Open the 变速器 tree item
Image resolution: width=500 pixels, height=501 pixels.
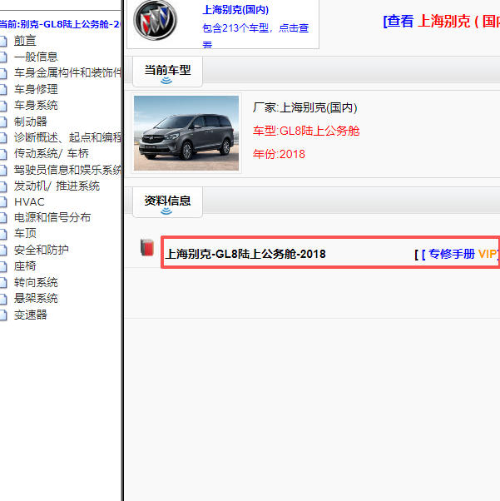[30, 315]
